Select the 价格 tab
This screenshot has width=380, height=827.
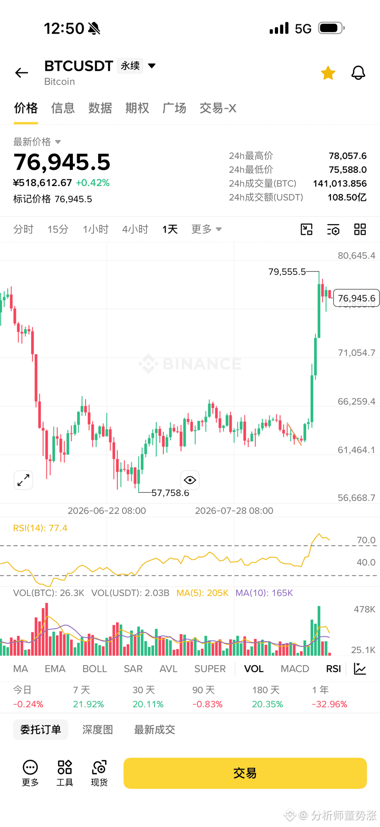coord(26,108)
